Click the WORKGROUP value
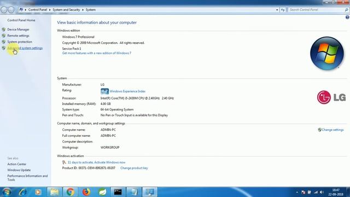 (110, 147)
